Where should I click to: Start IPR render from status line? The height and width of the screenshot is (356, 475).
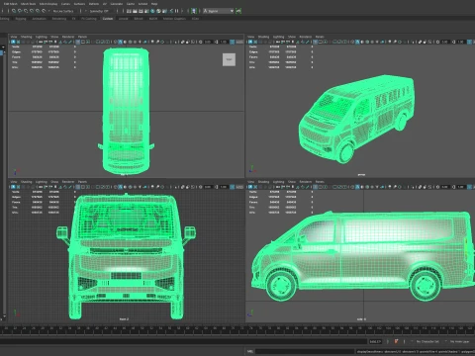141,11
